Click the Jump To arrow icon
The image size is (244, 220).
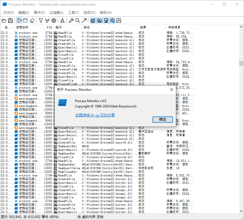(x=84, y=21)
